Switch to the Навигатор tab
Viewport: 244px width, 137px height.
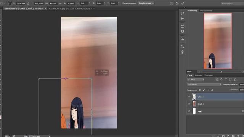tap(192, 11)
